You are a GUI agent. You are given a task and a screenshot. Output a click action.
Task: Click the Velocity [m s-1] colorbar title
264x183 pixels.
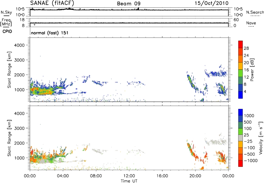pyautogui.click(x=261, y=138)
